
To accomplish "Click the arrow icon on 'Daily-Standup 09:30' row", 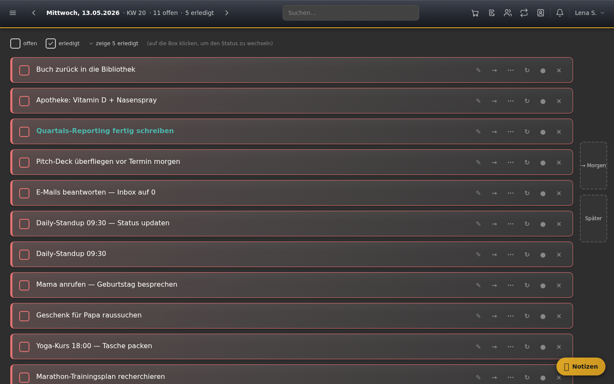I will click(494, 254).
